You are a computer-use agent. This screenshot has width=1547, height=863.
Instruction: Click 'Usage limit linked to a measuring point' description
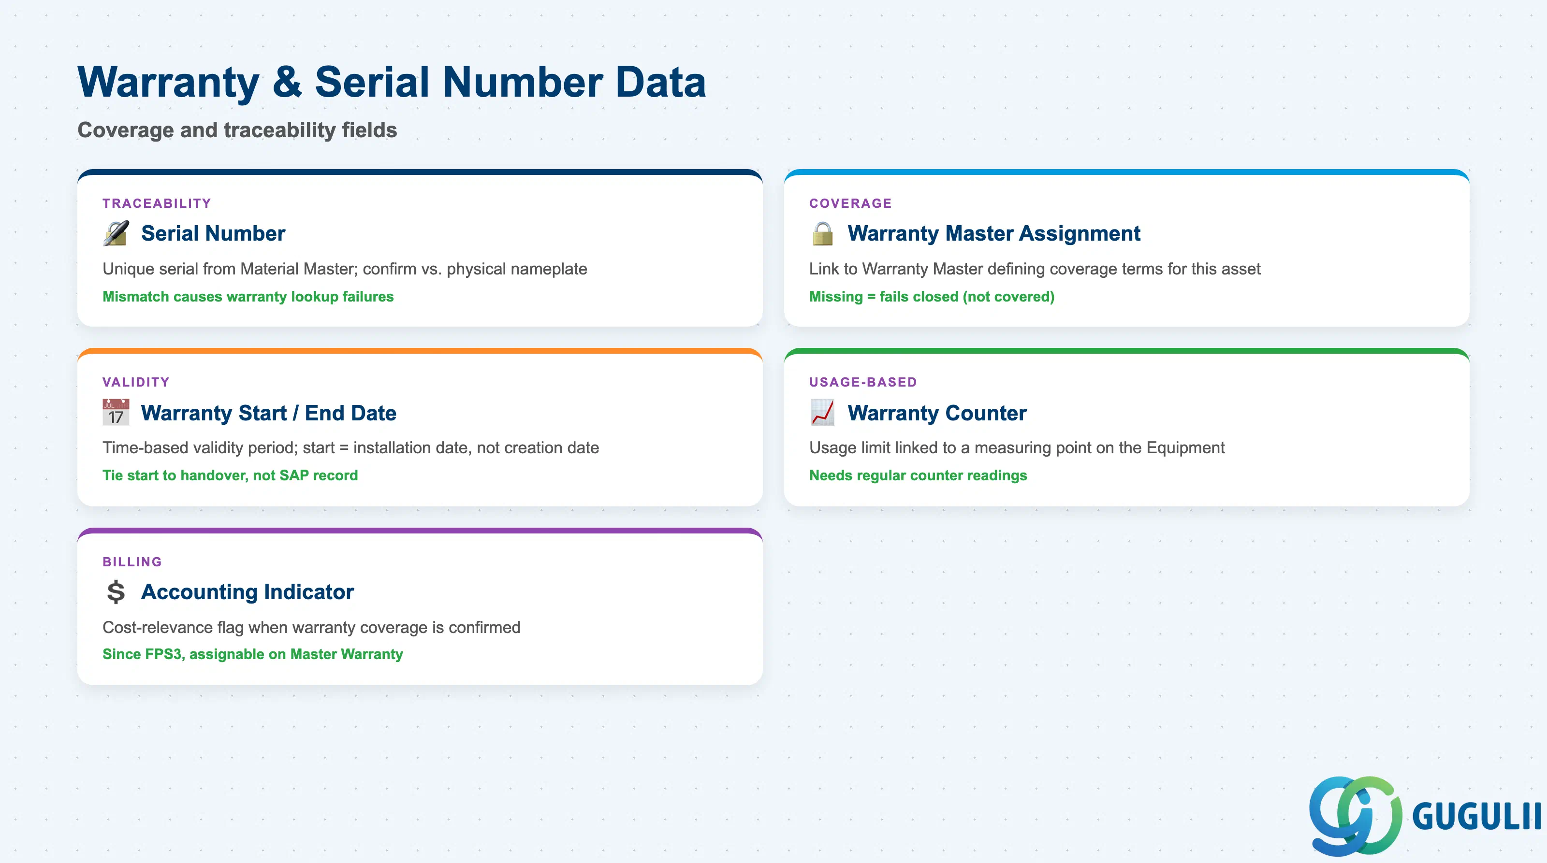click(1017, 448)
